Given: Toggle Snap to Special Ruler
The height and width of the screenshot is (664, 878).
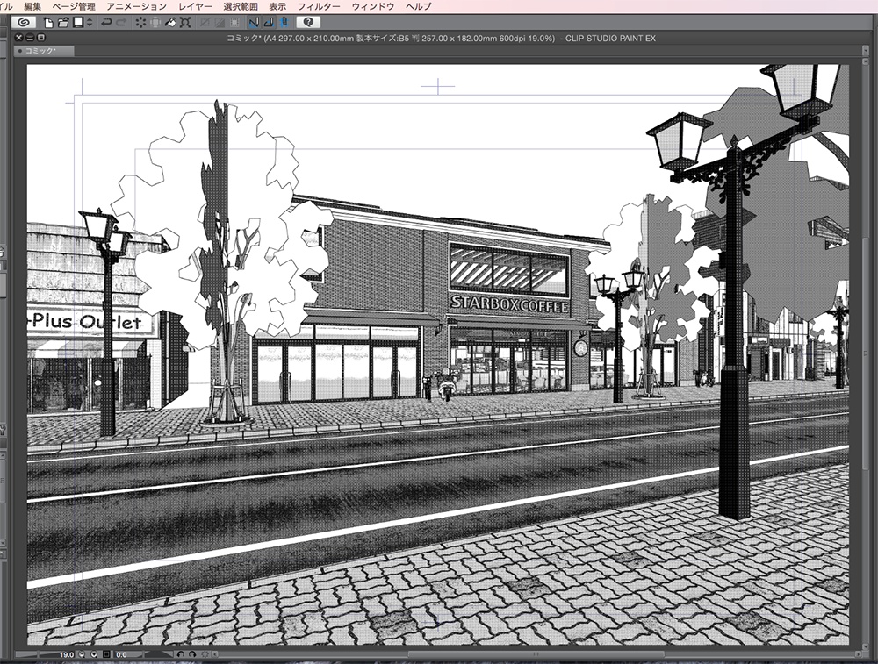Looking at the screenshot, I should tap(269, 23).
